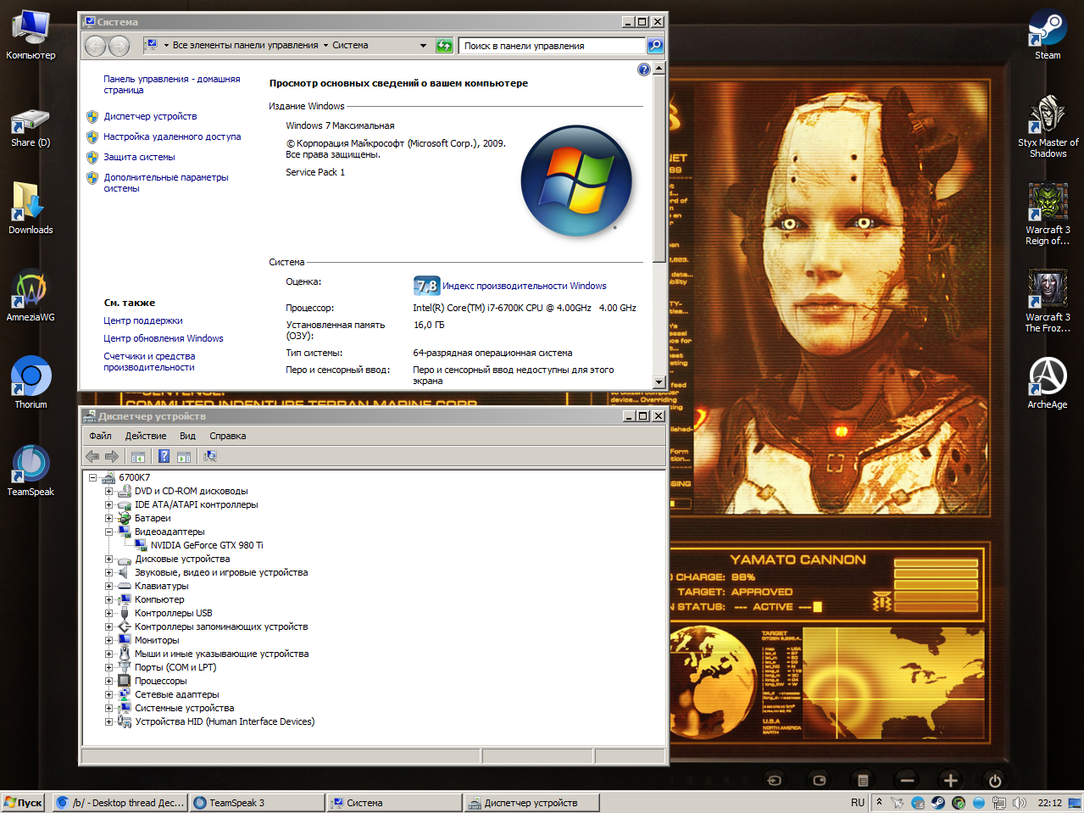Viewport: 1084px width, 813px height.
Task: Click the network tray icon
Action: 999,803
